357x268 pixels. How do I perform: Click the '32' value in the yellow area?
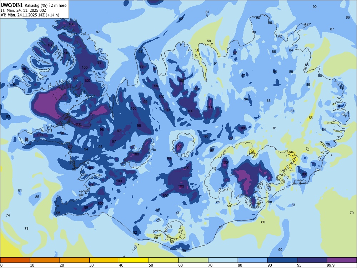pyautogui.click(x=255, y=154)
